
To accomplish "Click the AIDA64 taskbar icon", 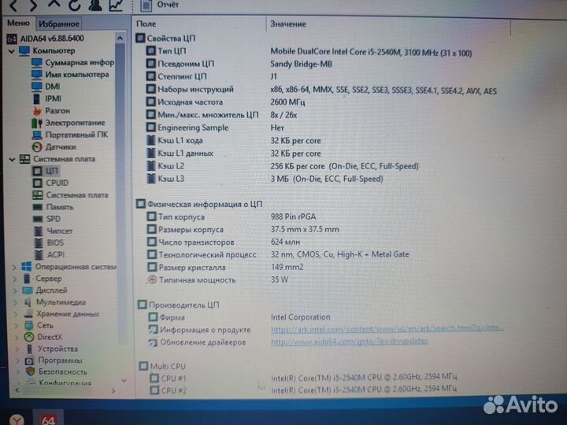I will (48, 418).
